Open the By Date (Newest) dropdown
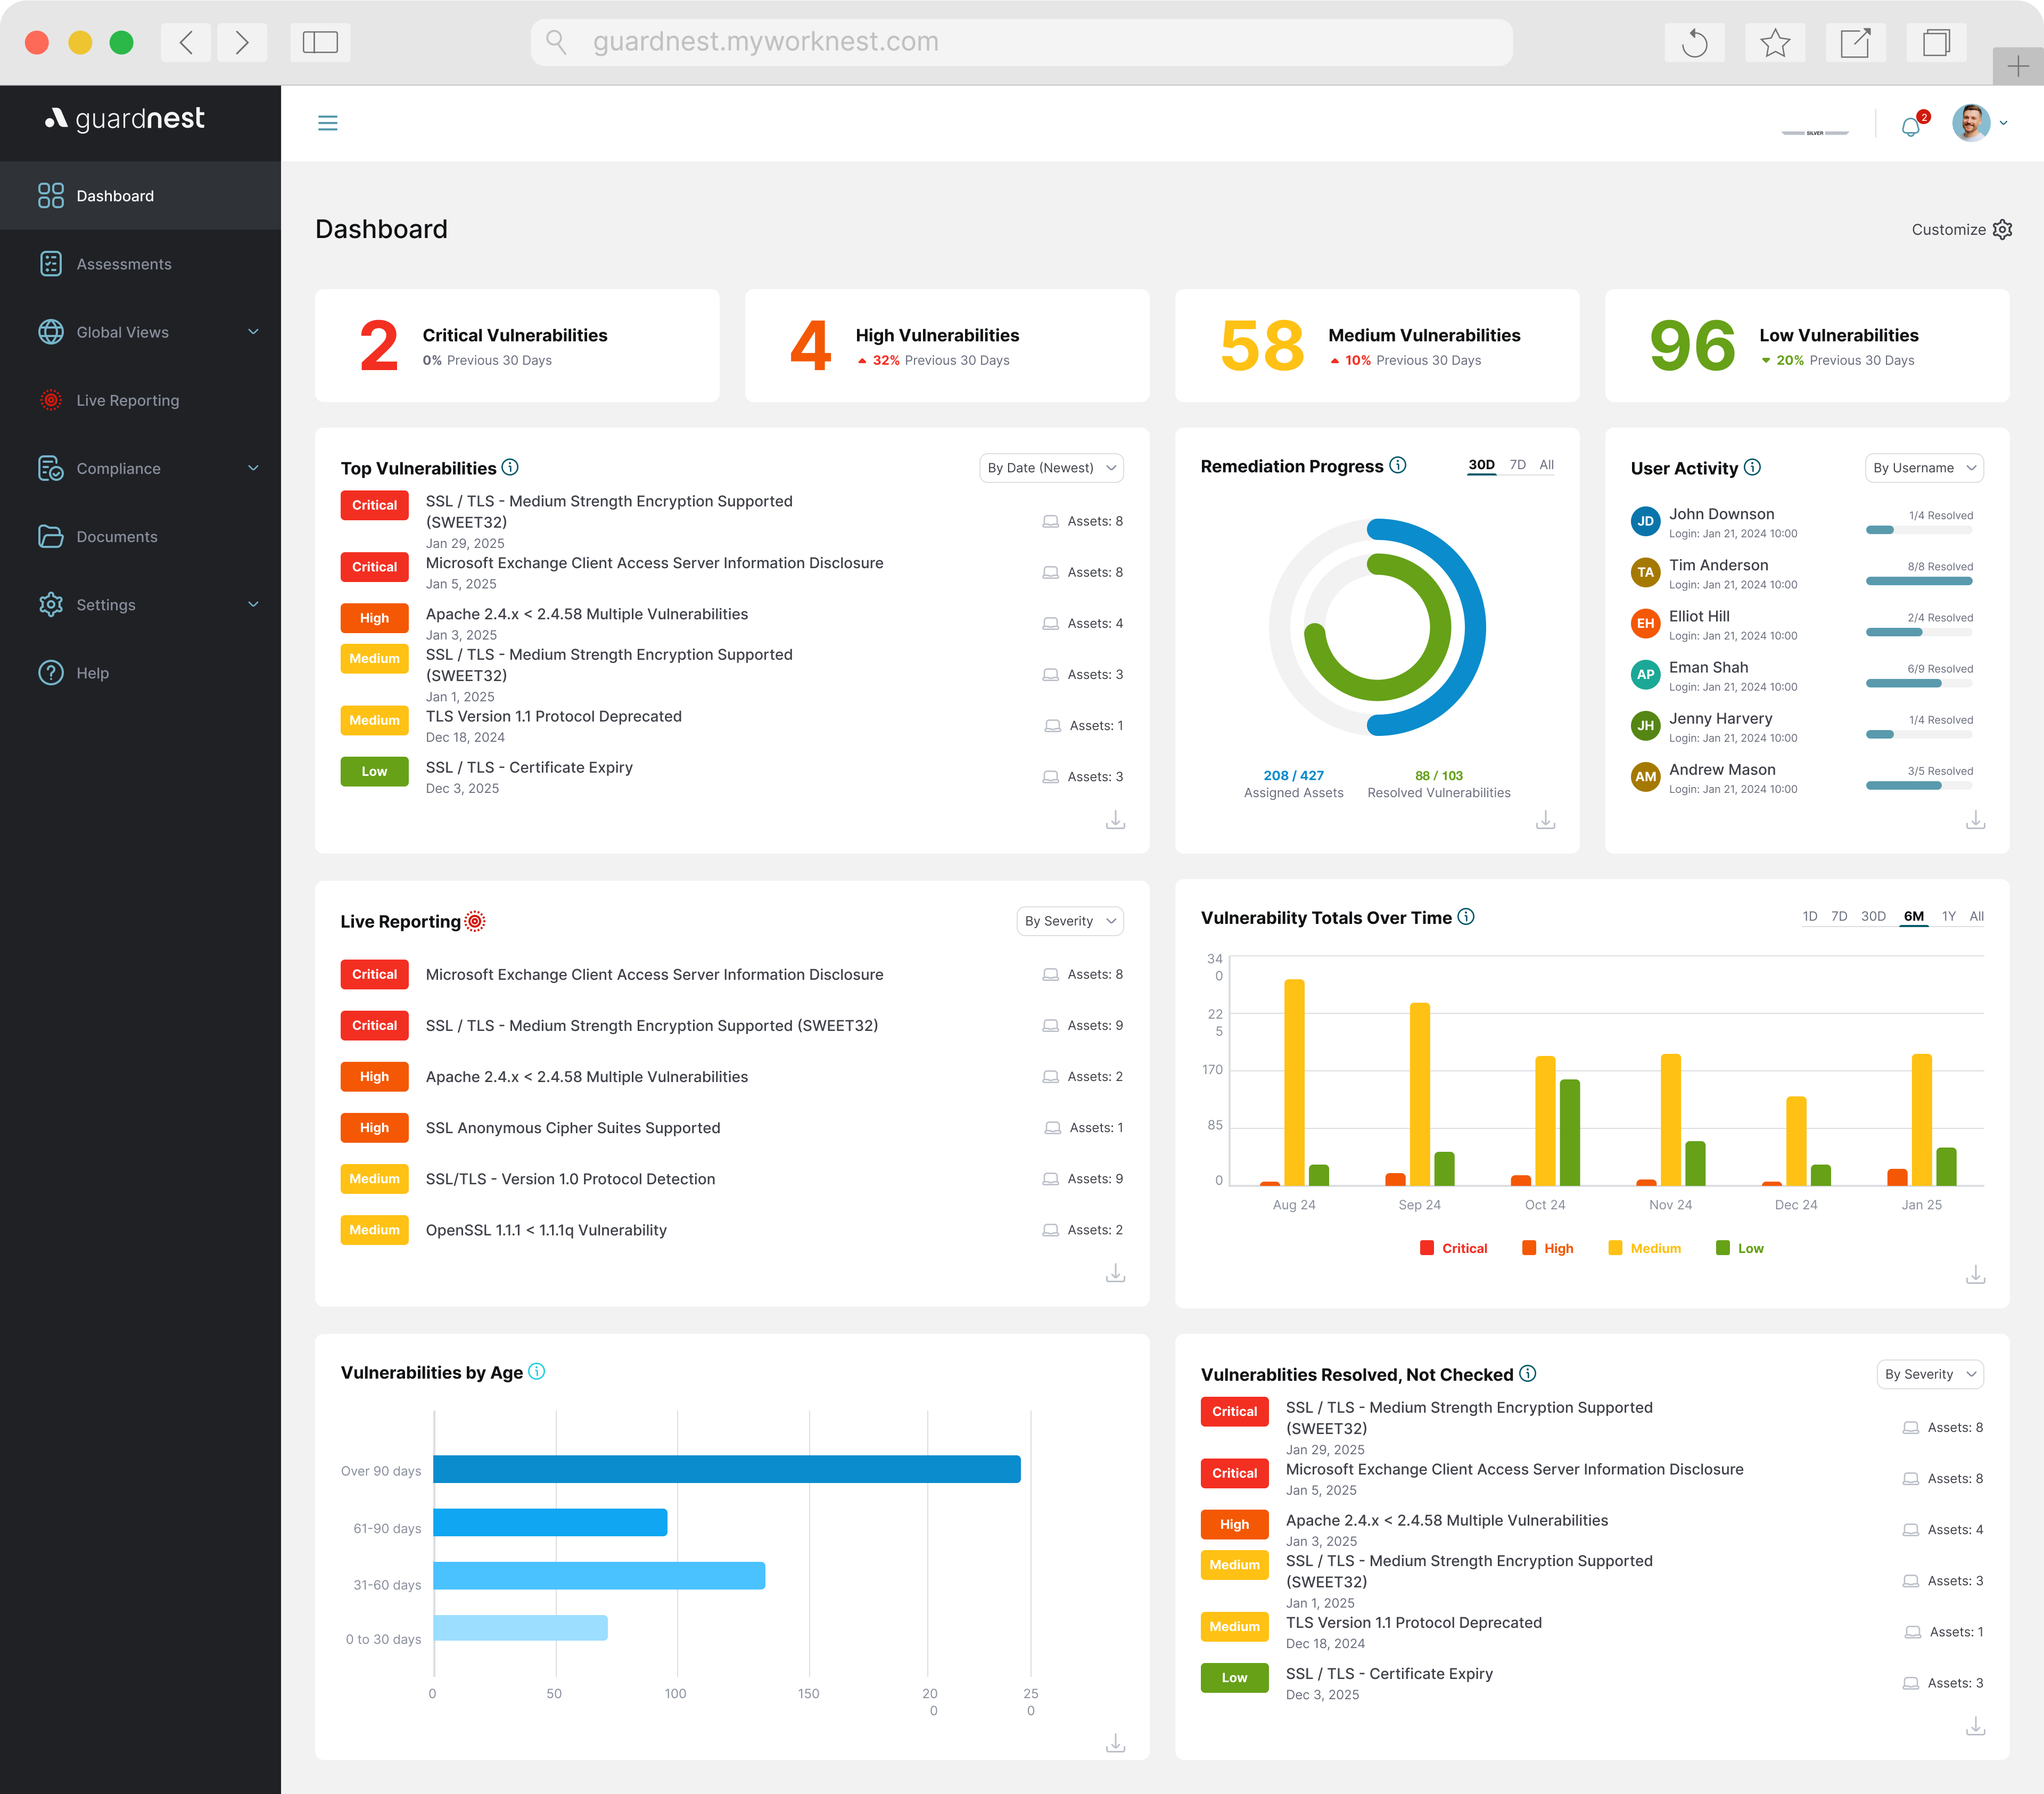Screen dimensions: 2044x1794 point(1051,468)
